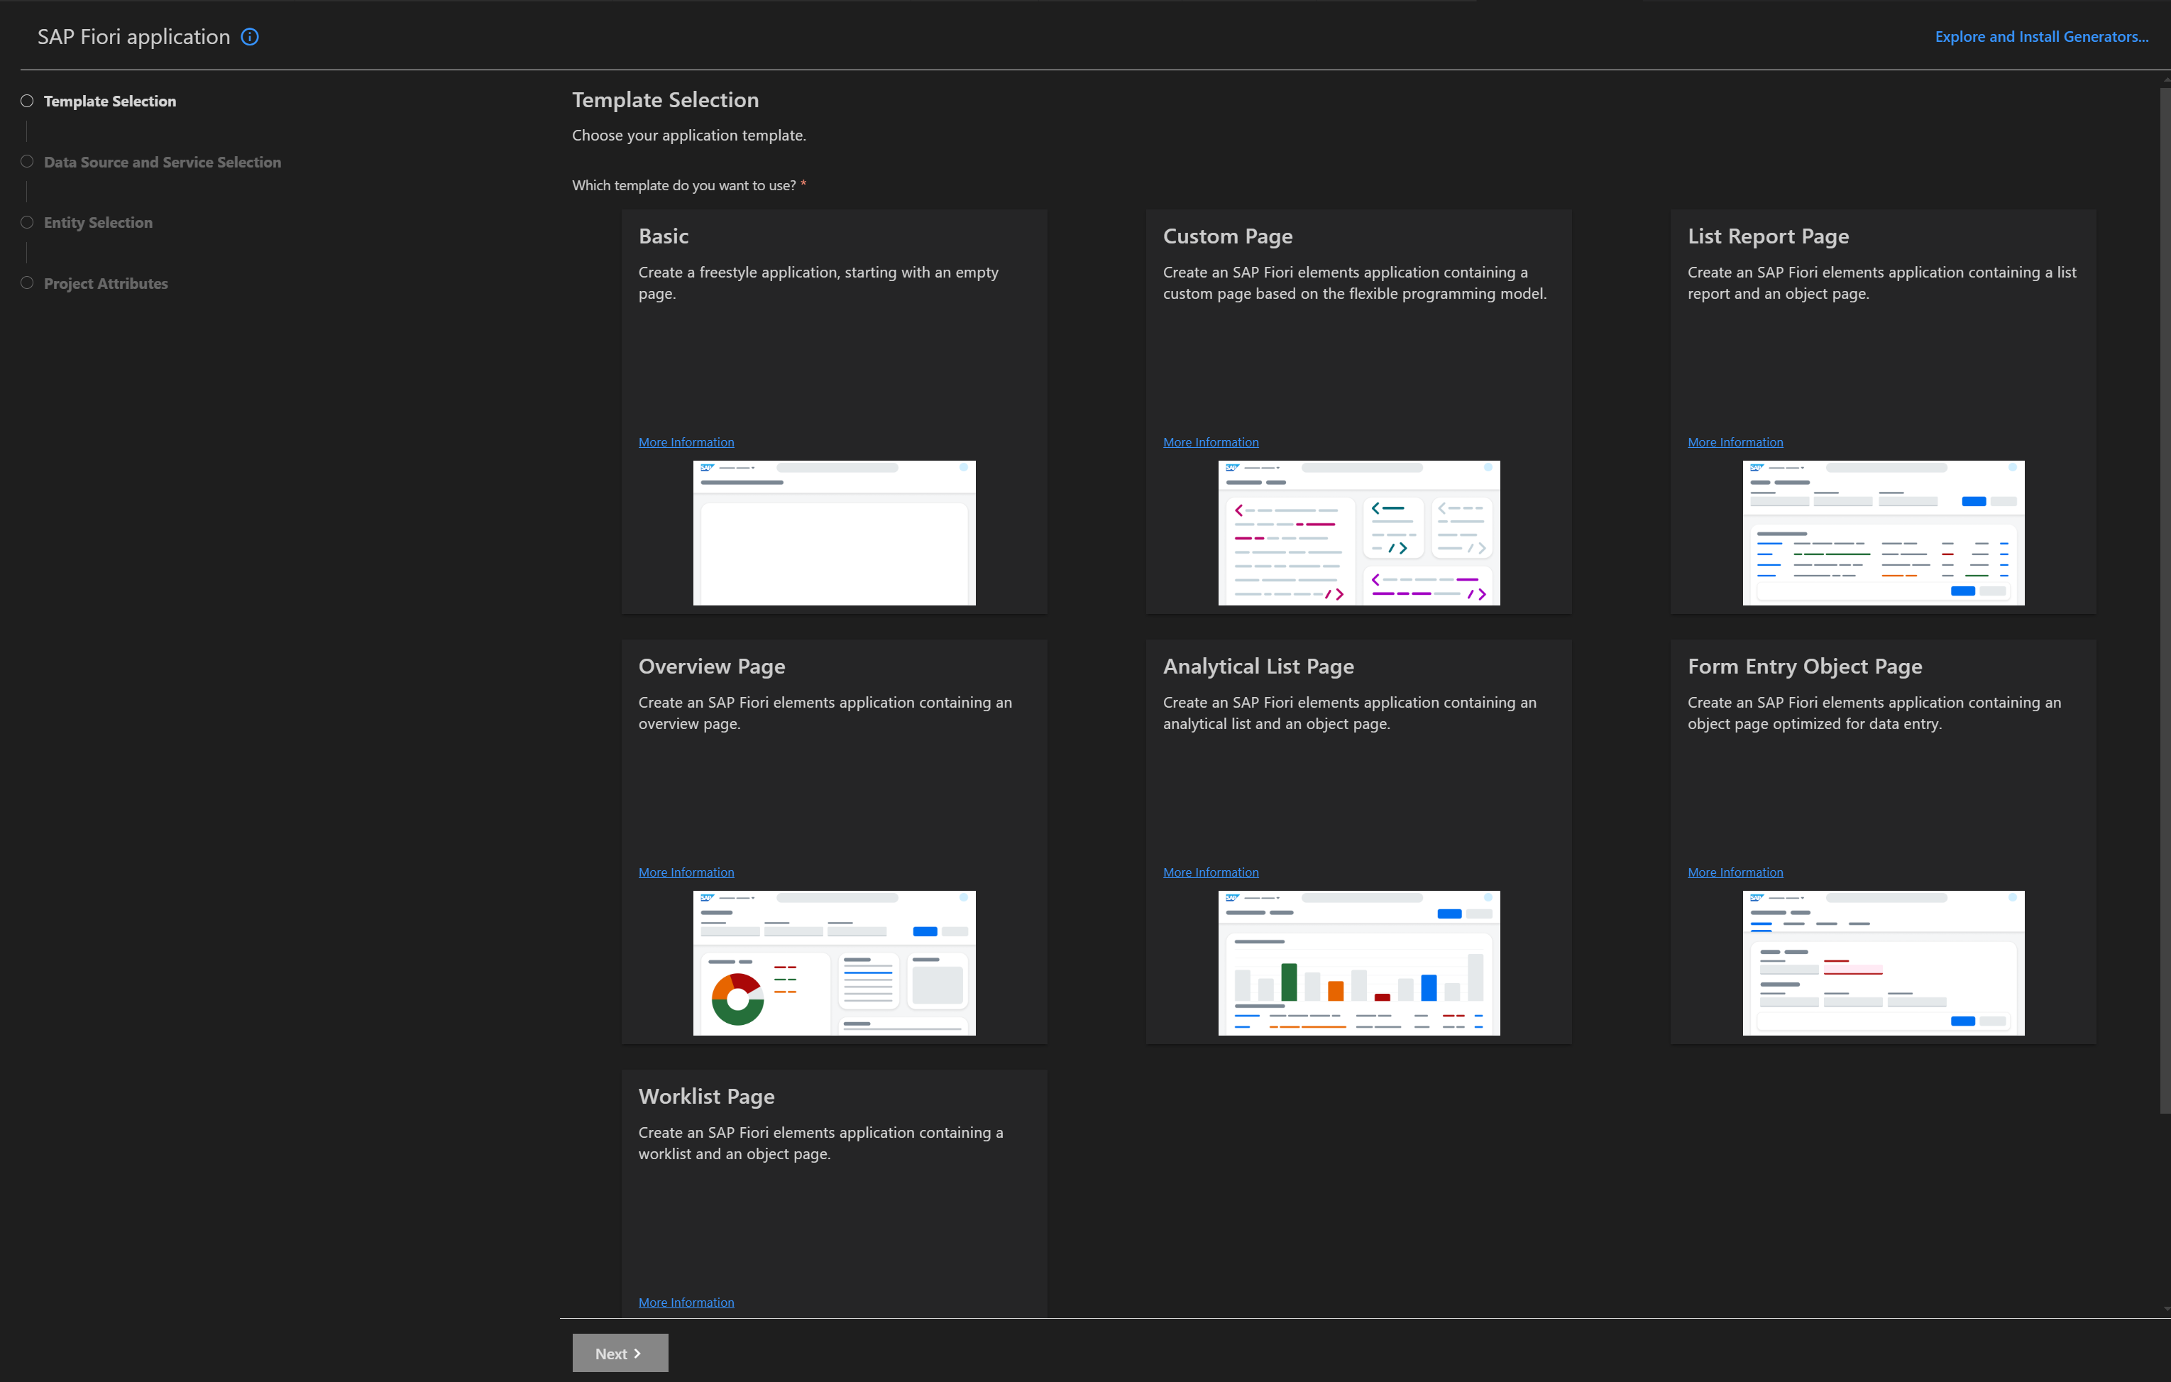Click the info icon beside SAP Fiori application
The height and width of the screenshot is (1382, 2171).
[x=250, y=37]
